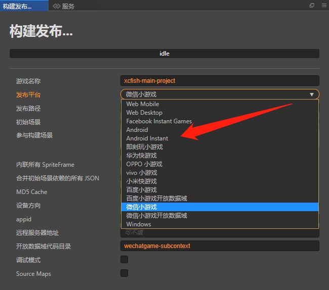This screenshot has width=329, height=290.
Task: Toggle the Source Maps checkbox
Action: [124, 273]
